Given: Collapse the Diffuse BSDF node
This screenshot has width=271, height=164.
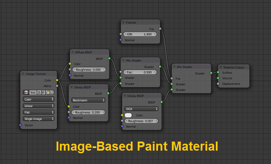Looking at the screenshot, I should point(72,52).
